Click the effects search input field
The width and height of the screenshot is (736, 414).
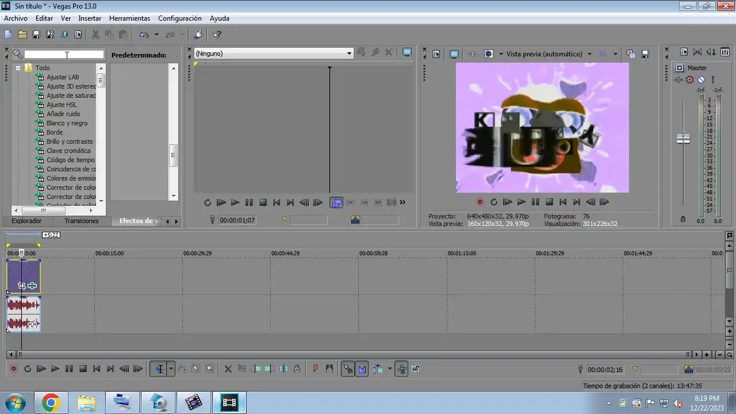64,54
